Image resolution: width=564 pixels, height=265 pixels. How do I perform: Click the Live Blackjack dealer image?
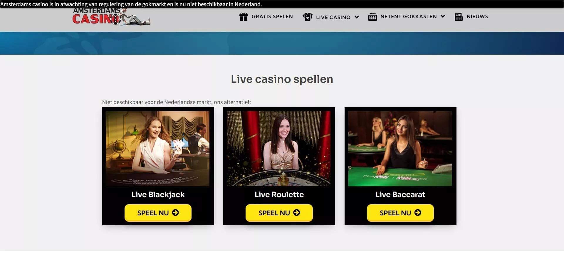point(158,148)
